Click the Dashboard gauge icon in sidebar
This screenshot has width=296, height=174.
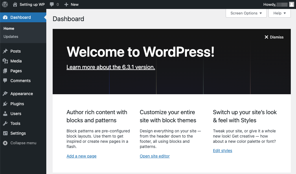(x=5, y=17)
